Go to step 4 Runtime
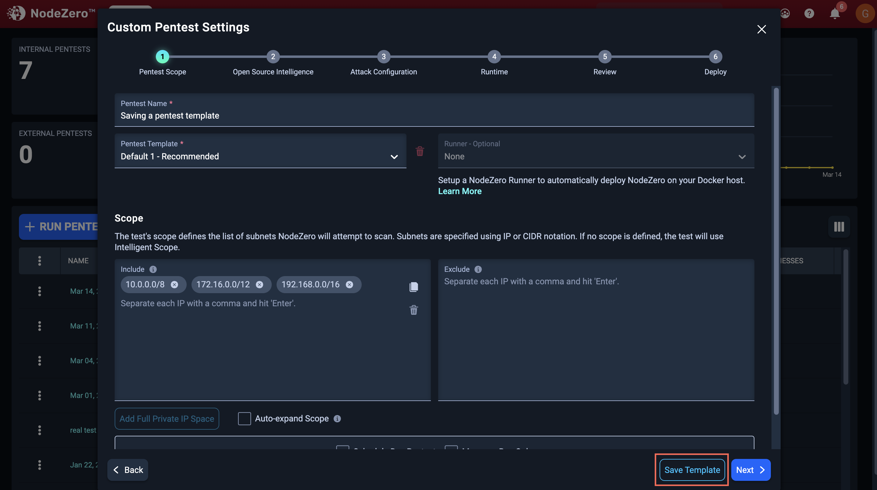Image resolution: width=877 pixels, height=490 pixels. [x=494, y=56]
